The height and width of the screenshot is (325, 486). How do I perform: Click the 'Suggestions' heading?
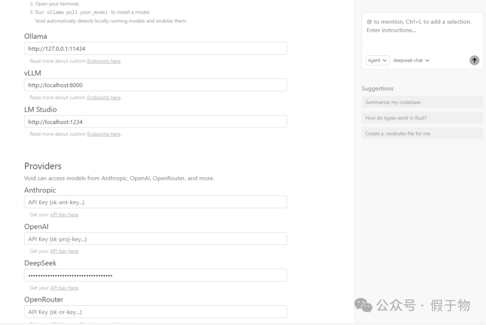(x=378, y=89)
